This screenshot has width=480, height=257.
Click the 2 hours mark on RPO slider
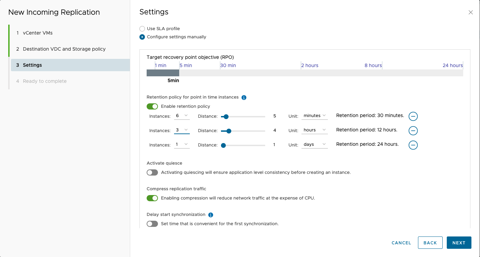pyautogui.click(x=301, y=73)
